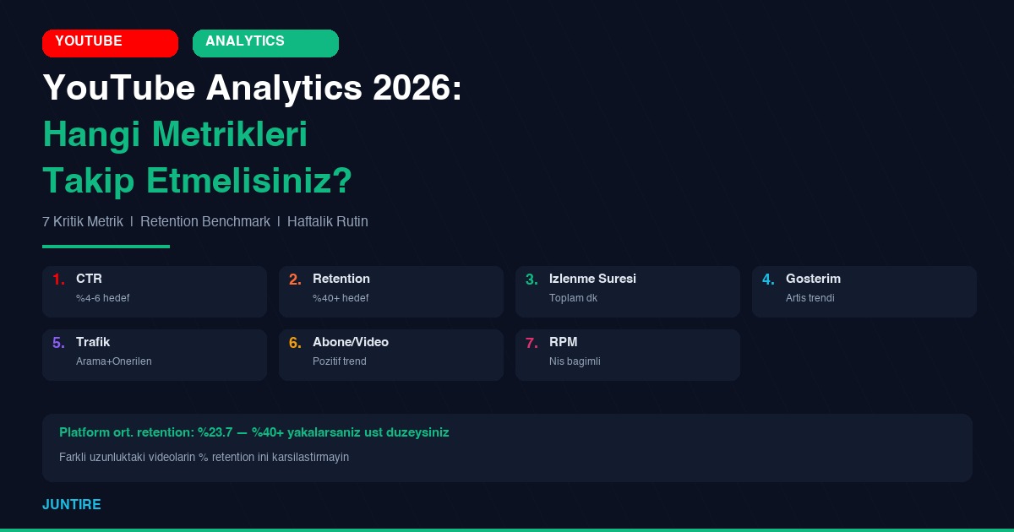Click the red YOUTUBE badge
1014x532 pixels.
click(x=110, y=43)
